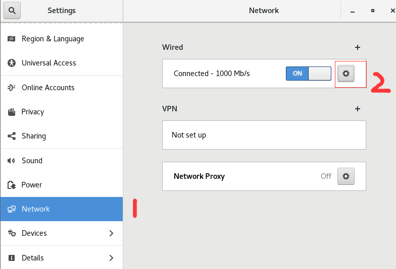Click the Sharing icon in sidebar
This screenshot has width=396, height=269.
[x=12, y=136]
